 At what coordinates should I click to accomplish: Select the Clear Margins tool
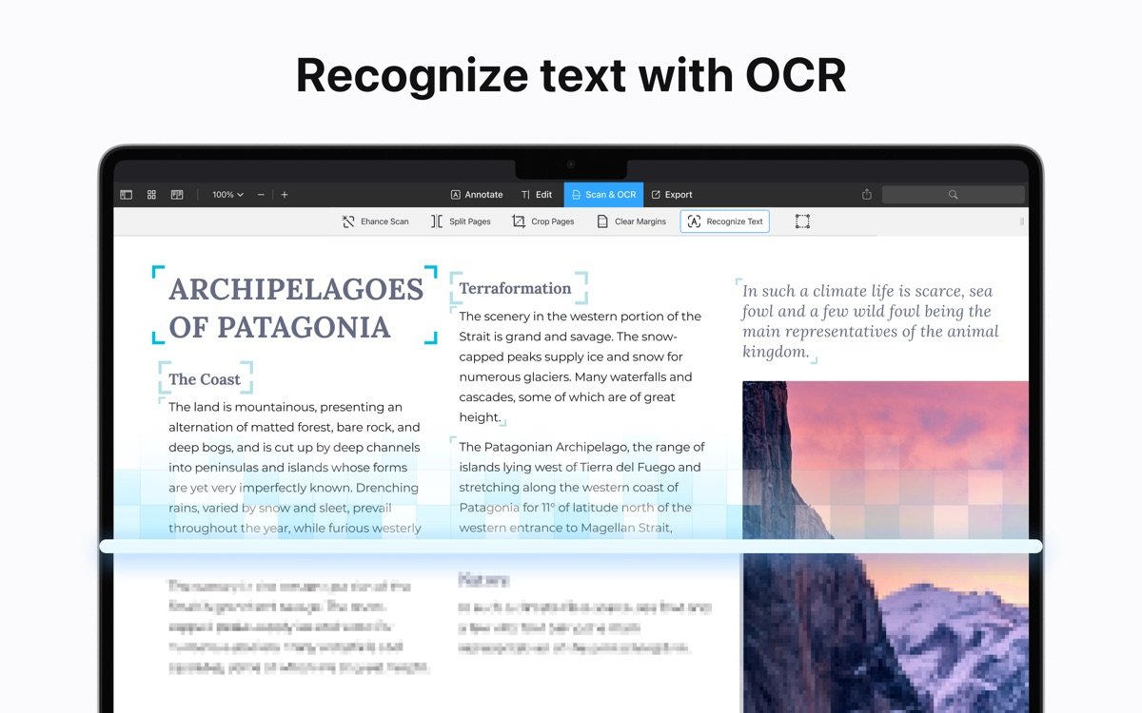(631, 221)
